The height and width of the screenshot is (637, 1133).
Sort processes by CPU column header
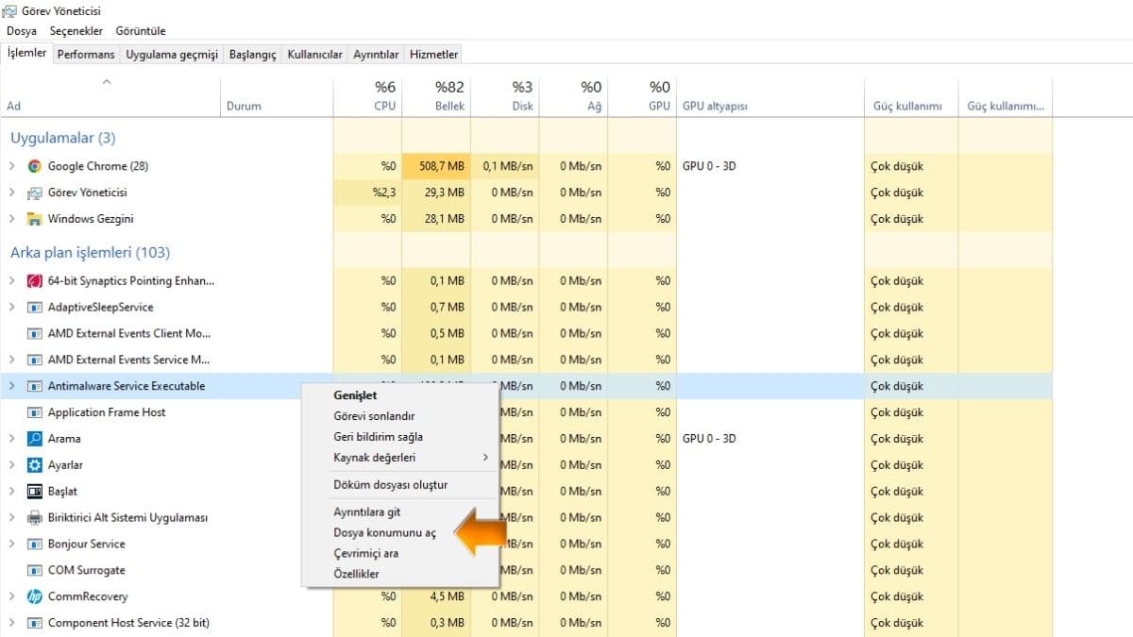384,96
